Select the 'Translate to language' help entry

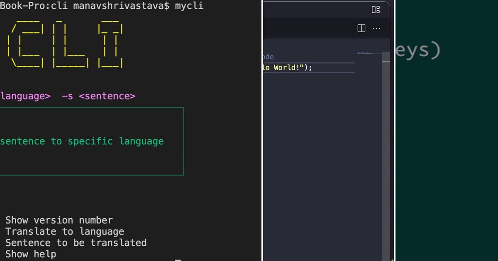64,231
